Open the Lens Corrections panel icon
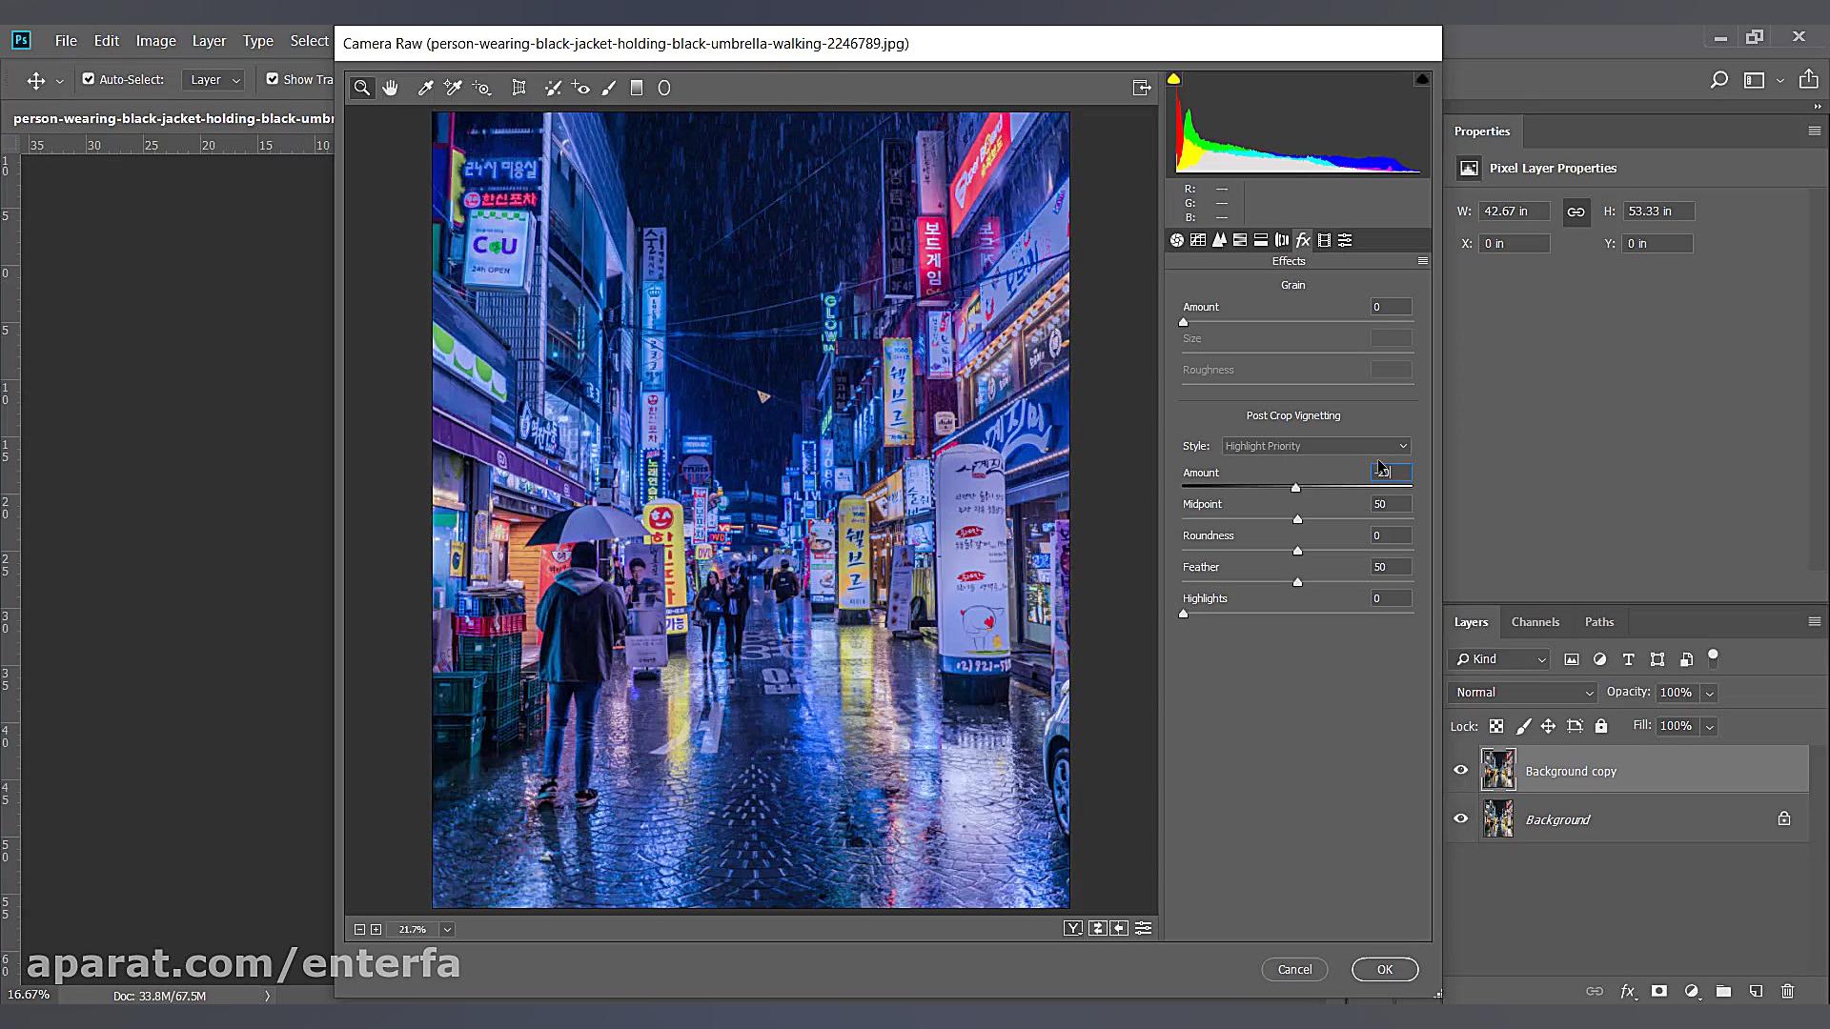 pyautogui.click(x=1282, y=240)
